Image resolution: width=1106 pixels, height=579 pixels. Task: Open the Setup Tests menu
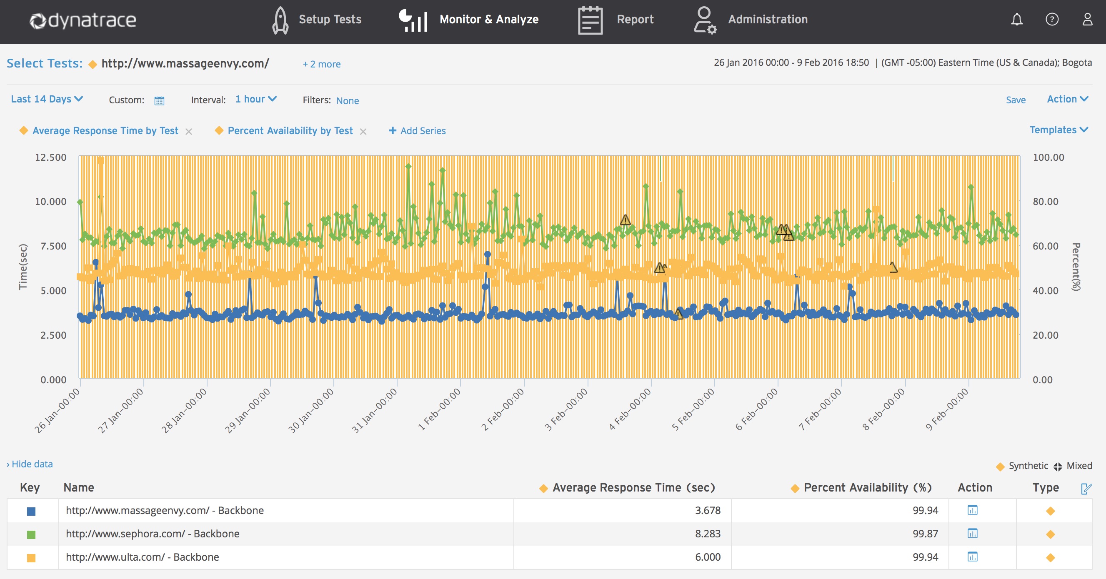click(x=330, y=19)
